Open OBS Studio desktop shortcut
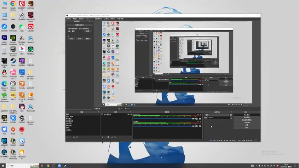The width and height of the screenshot is (299, 168). (13, 28)
